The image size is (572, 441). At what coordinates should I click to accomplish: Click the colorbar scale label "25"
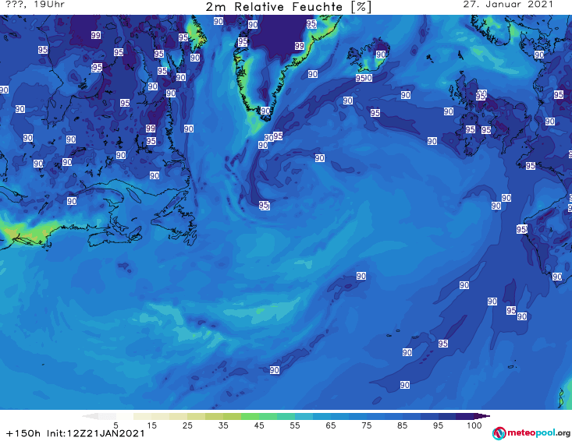coord(187,425)
